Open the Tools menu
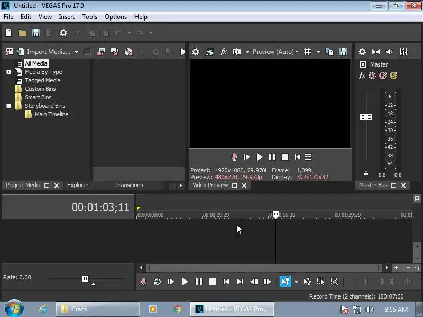 (89, 17)
